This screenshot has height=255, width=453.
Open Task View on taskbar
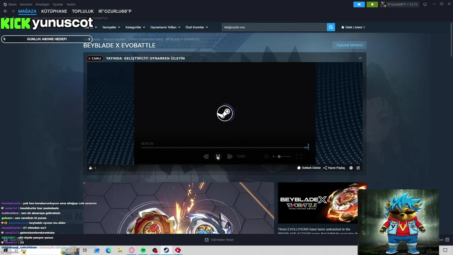pos(85,250)
